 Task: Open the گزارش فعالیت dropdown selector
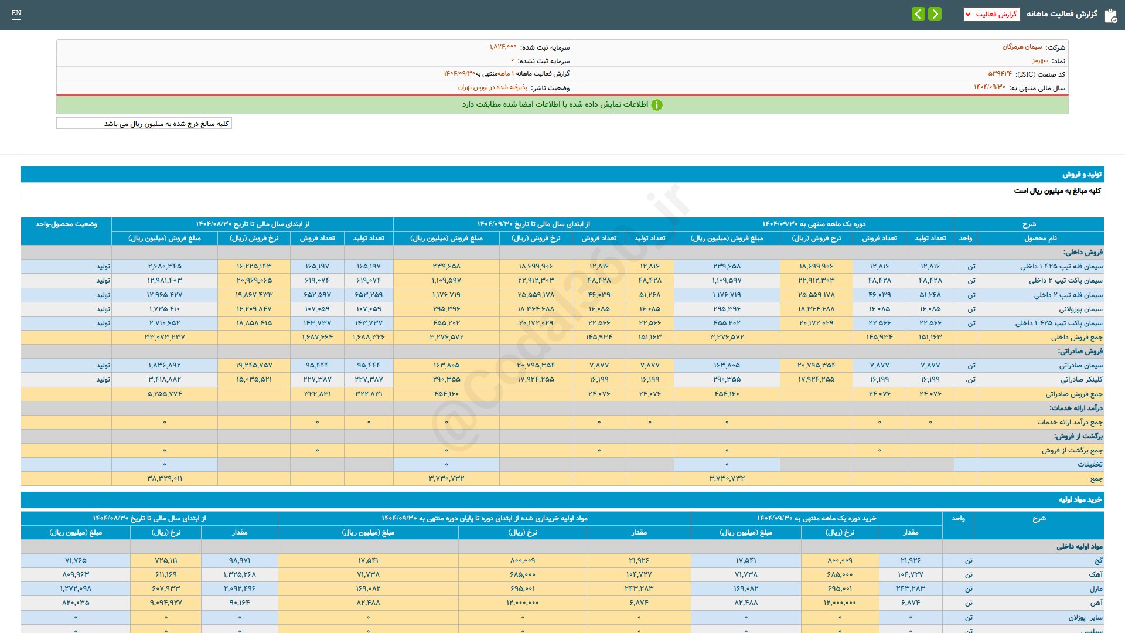[991, 14]
